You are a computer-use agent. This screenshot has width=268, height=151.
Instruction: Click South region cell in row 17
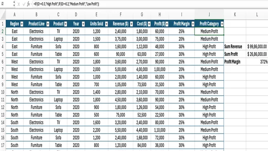point(14,145)
